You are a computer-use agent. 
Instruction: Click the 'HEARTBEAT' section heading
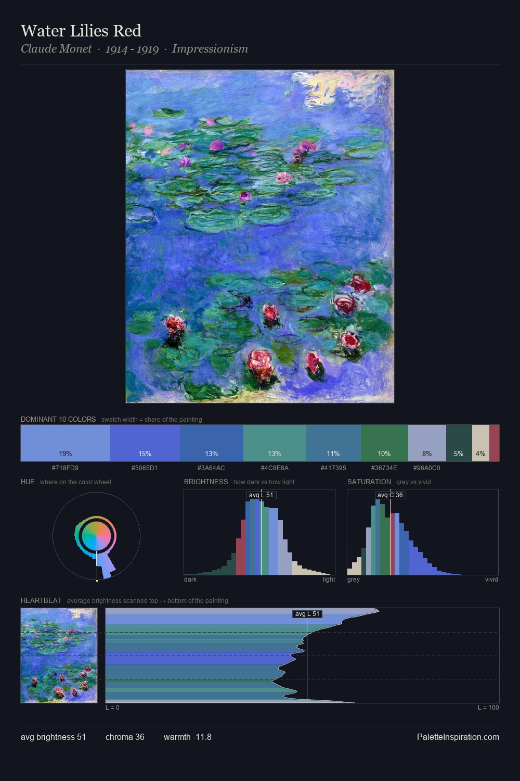(41, 600)
